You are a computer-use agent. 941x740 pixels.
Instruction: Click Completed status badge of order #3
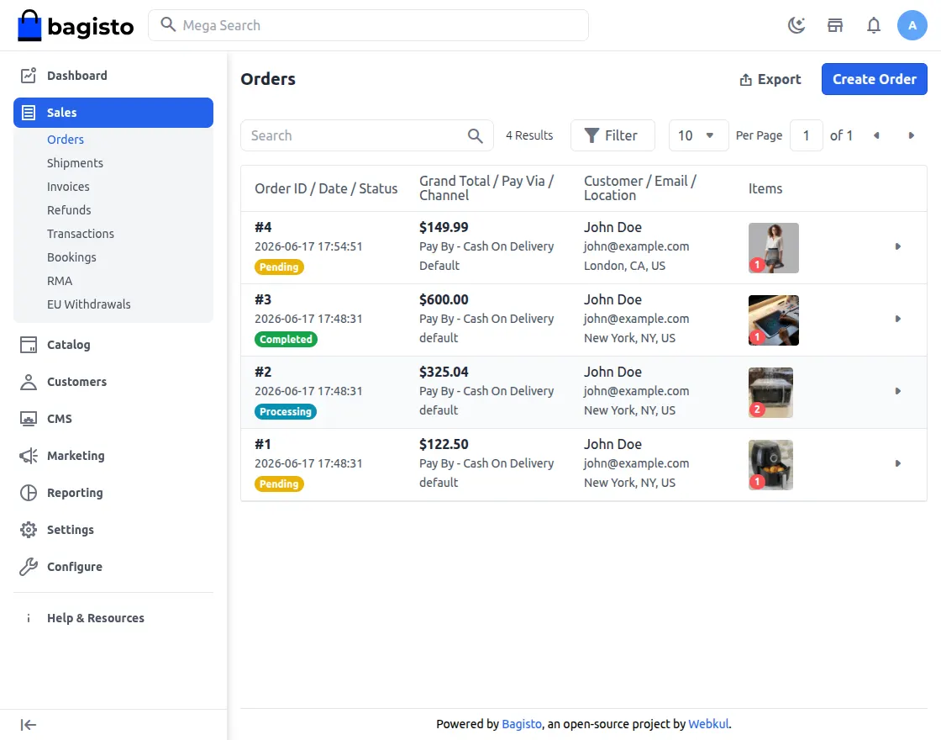[287, 340]
